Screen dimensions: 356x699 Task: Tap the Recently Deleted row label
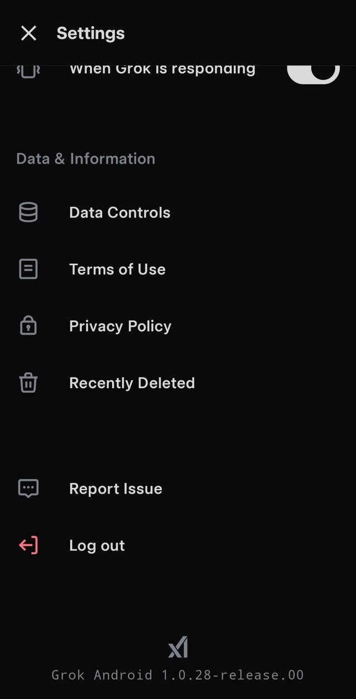click(132, 382)
